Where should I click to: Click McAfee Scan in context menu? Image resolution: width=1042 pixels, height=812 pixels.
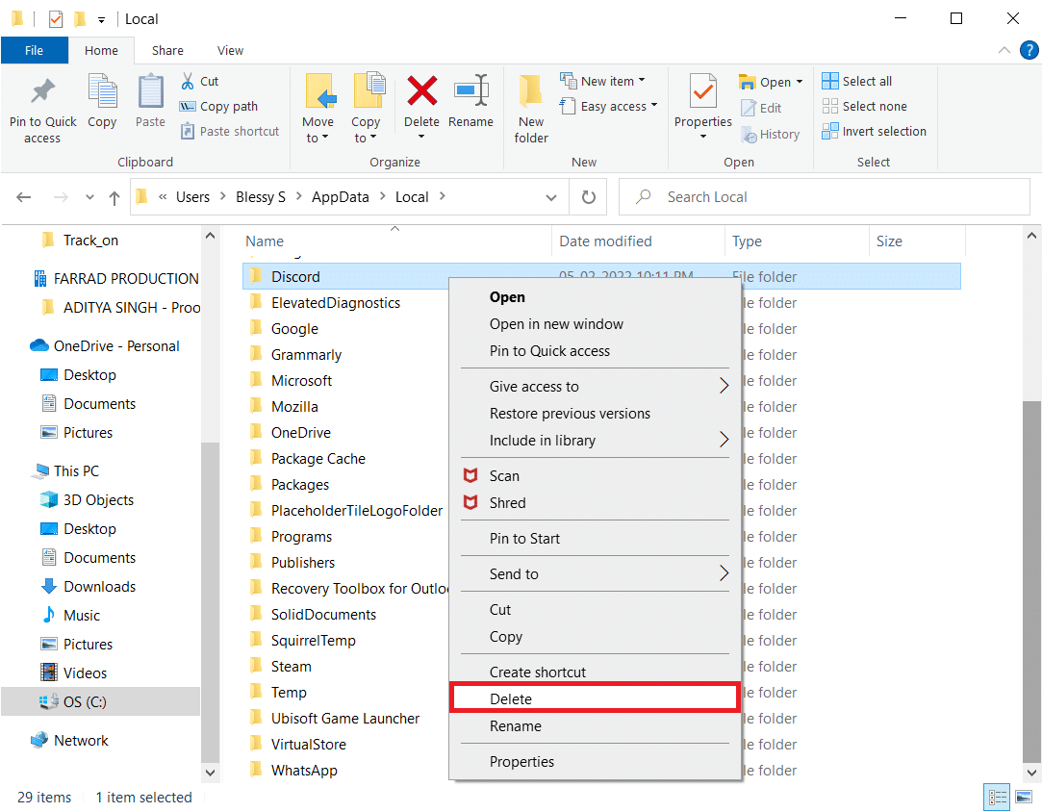(504, 476)
